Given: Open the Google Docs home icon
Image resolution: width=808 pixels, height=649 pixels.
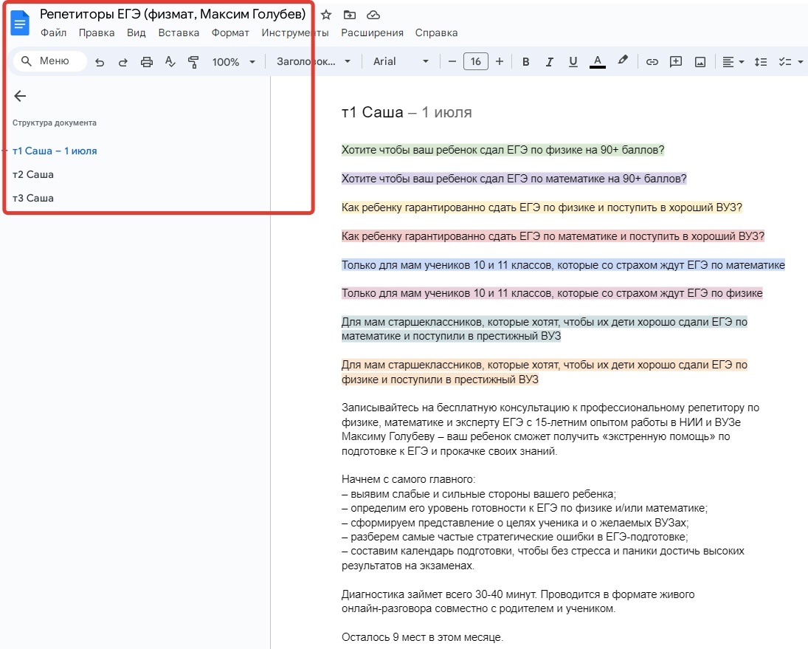Looking at the screenshot, I should point(20,23).
